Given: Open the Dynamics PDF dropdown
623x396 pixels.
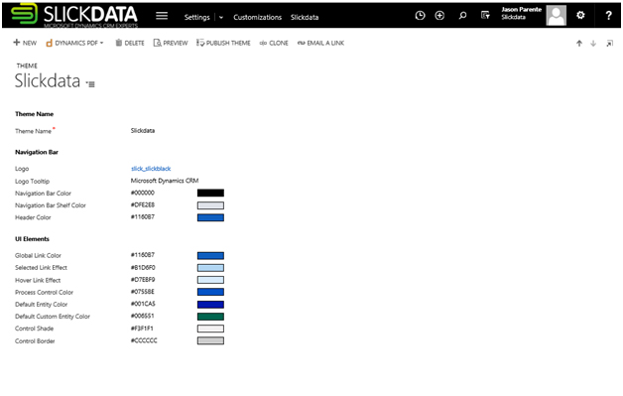Looking at the screenshot, I should (74, 43).
